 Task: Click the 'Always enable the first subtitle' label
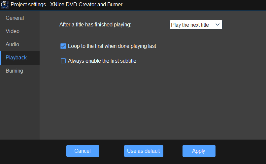pos(102,61)
